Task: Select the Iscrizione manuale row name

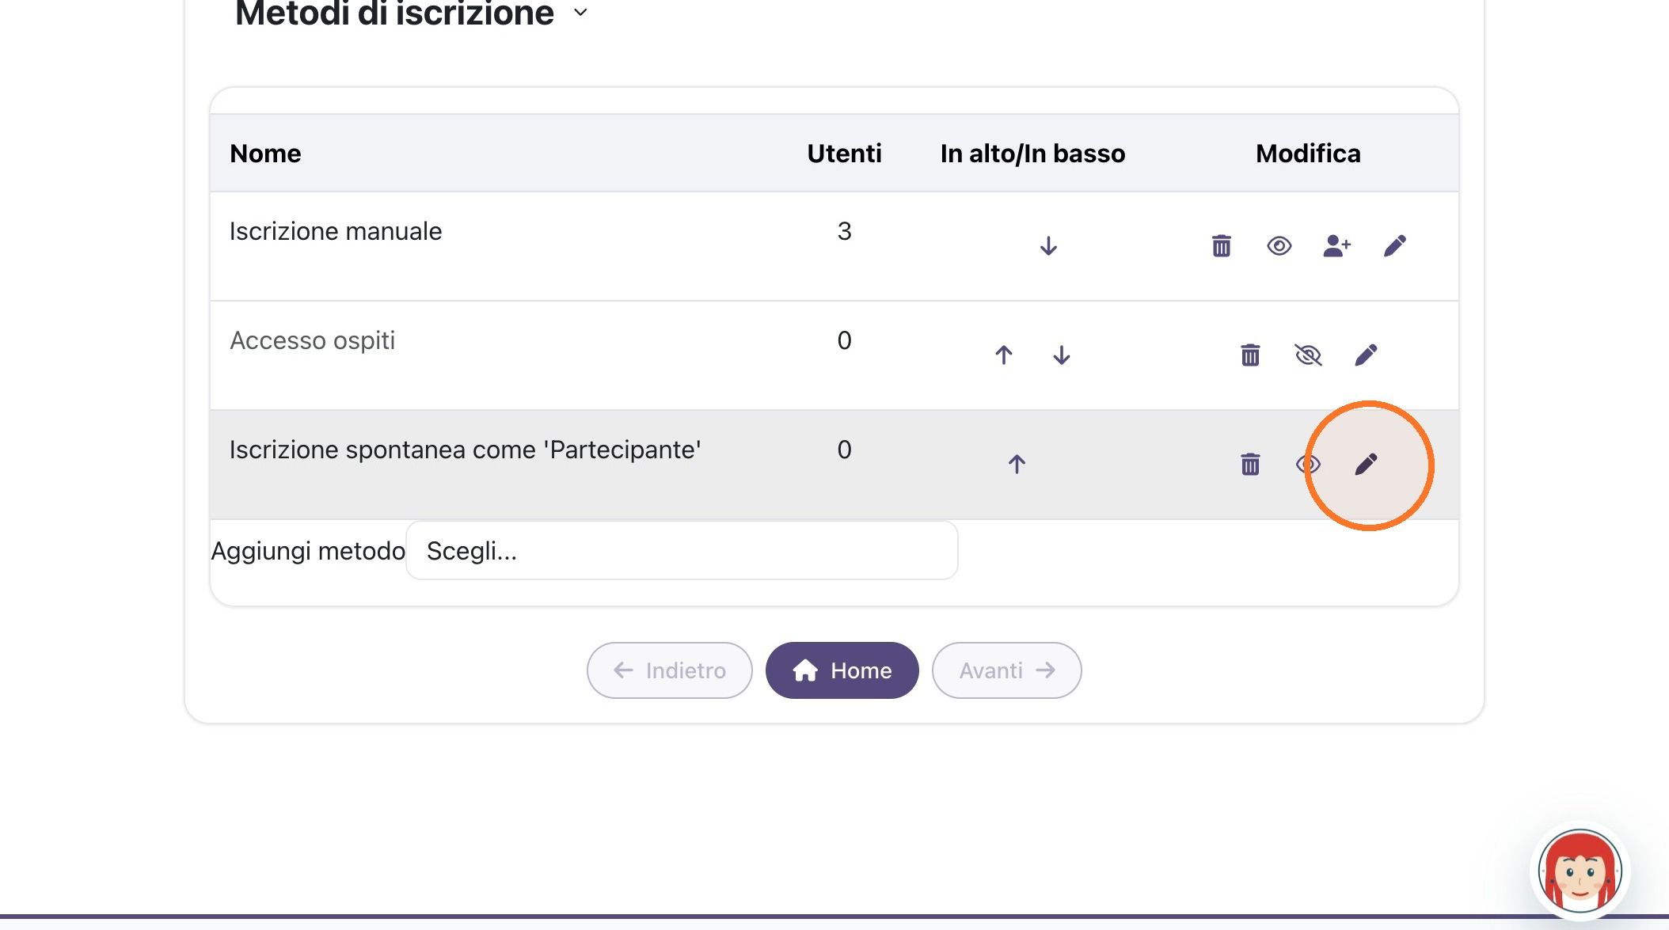Action: pos(336,231)
